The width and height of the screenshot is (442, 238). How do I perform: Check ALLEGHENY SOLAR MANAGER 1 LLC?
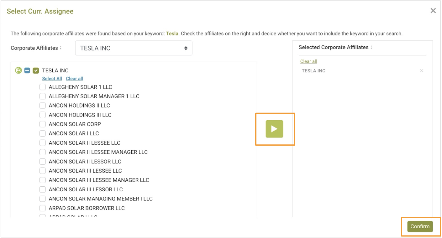[x=43, y=96]
